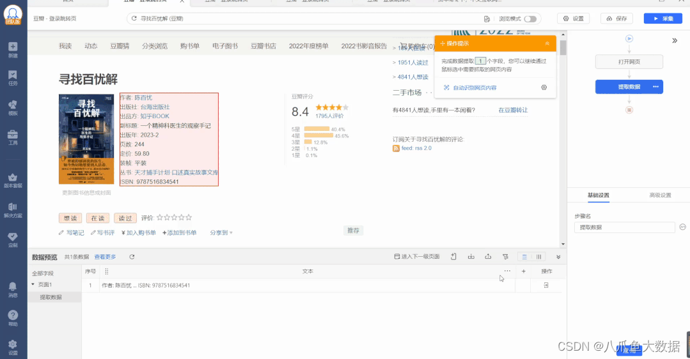Switch to the 高级设置 tab
This screenshot has height=359, width=690.
pyautogui.click(x=660, y=195)
